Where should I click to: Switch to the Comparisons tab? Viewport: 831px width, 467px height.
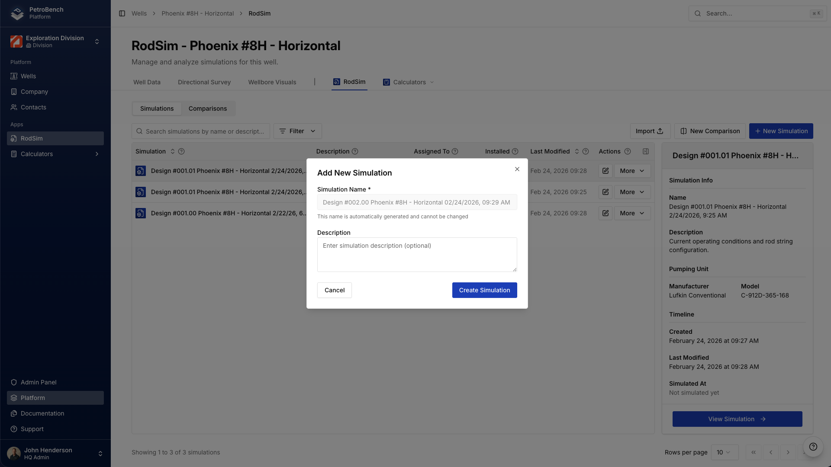(208, 109)
